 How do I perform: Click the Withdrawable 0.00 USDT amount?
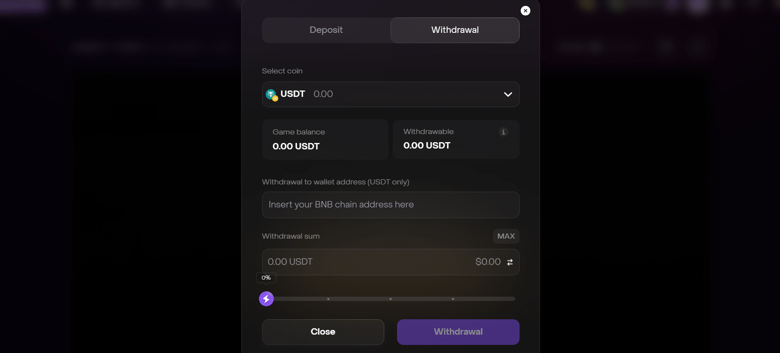[427, 146]
